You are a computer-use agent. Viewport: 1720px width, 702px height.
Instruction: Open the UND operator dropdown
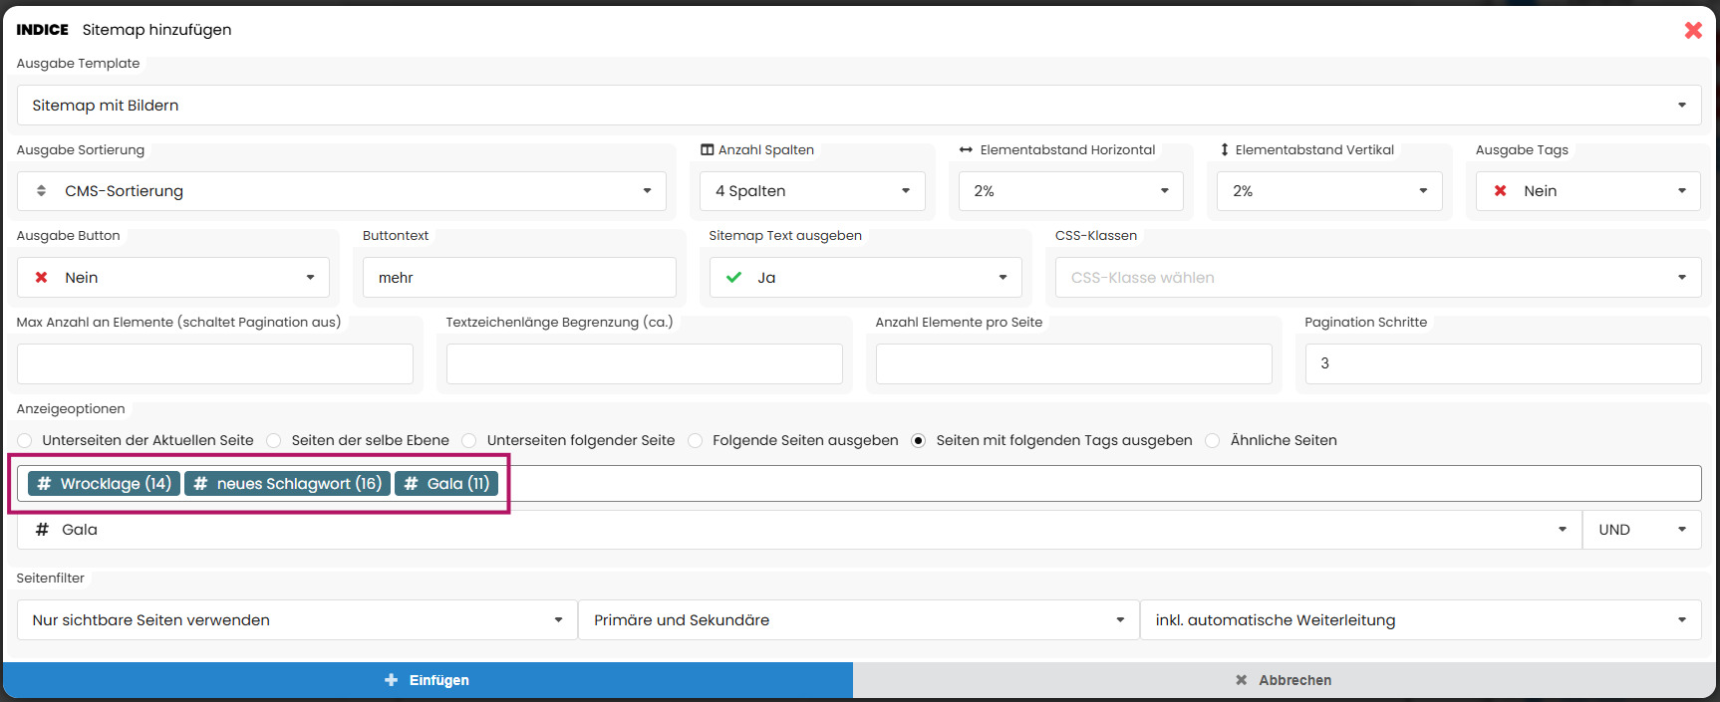point(1641,530)
